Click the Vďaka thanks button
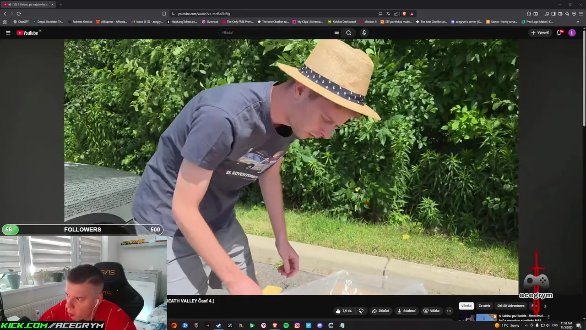The width and height of the screenshot is (586, 330). point(431,311)
